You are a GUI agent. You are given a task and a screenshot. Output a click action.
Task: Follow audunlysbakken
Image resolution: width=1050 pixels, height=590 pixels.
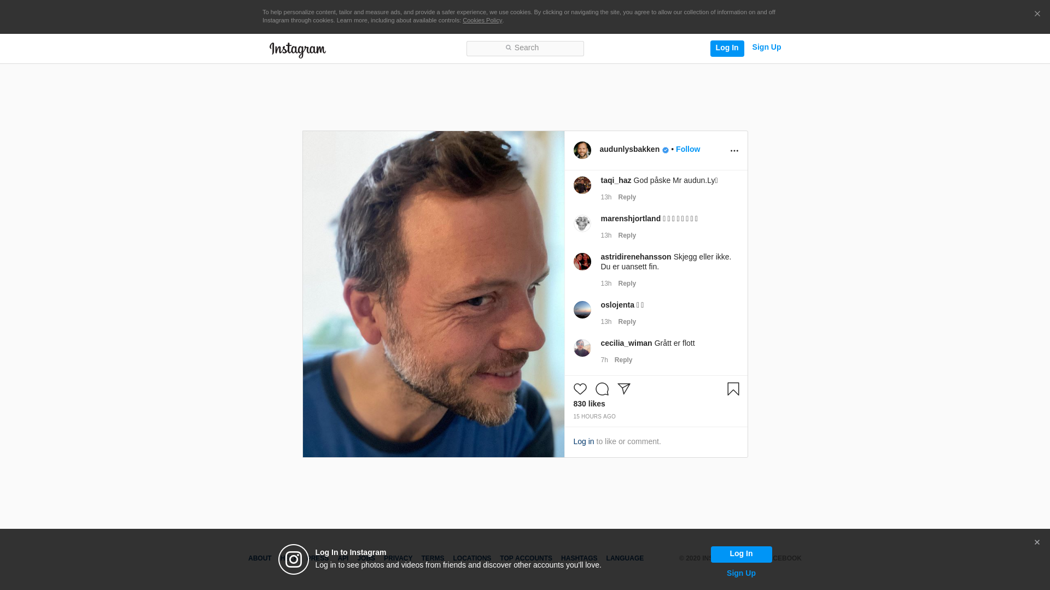click(x=688, y=149)
